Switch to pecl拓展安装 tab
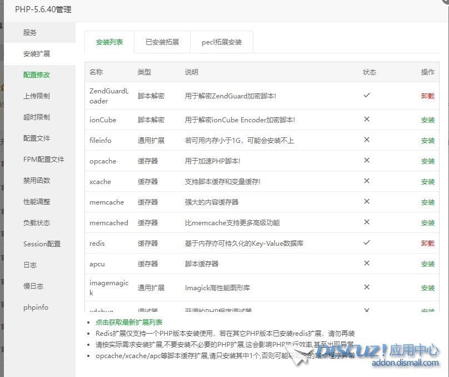 (222, 42)
